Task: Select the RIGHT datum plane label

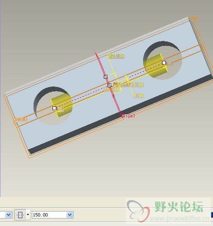Action: click(129, 116)
